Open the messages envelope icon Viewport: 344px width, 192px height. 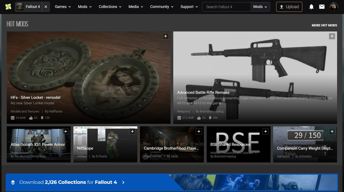[322, 7]
